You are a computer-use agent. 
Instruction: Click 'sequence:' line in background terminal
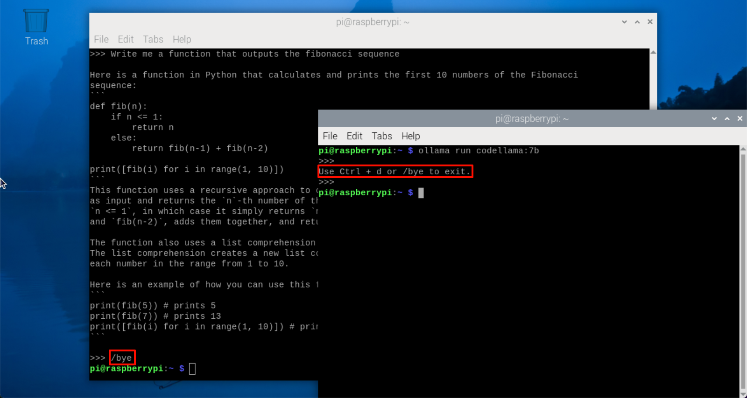[113, 85]
